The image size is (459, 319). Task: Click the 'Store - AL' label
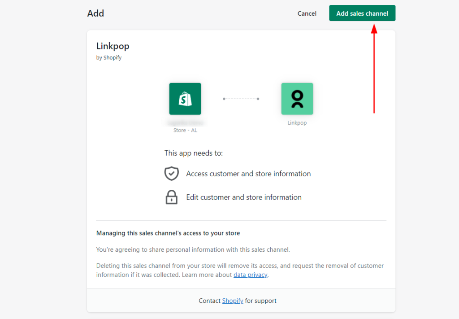click(x=185, y=131)
